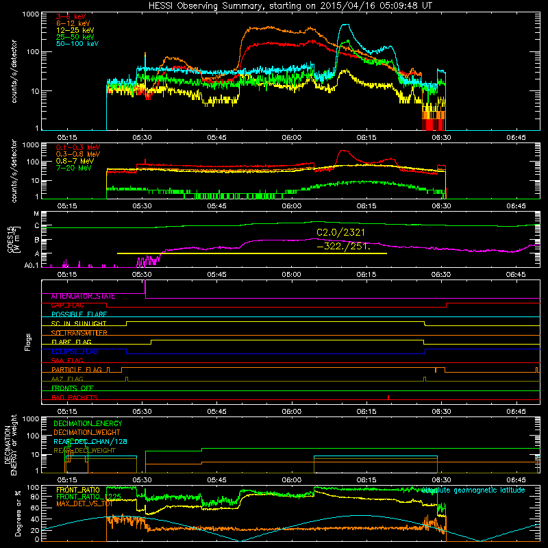This screenshot has height=548, width=548.
Task: Click the DECIMATION_WEIGHT legend label
Action: 87,433
